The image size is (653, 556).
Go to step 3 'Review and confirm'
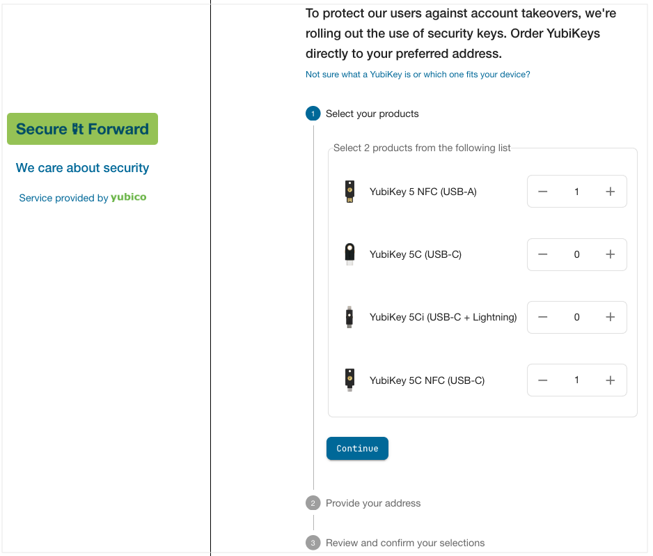404,543
